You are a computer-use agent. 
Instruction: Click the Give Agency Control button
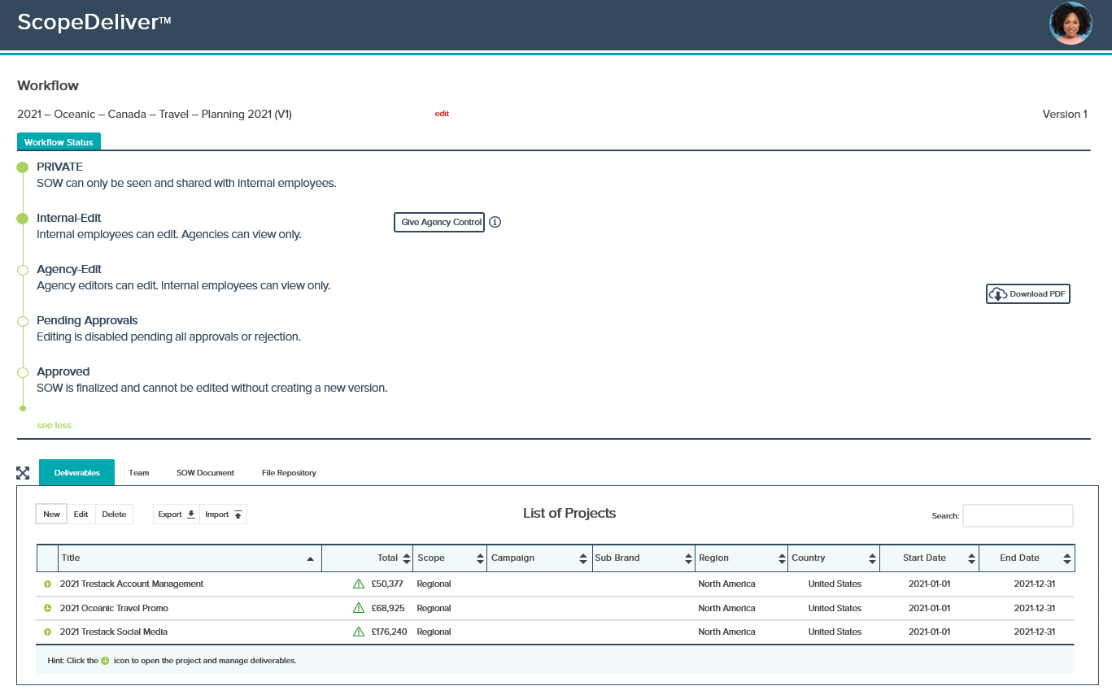pyautogui.click(x=438, y=222)
